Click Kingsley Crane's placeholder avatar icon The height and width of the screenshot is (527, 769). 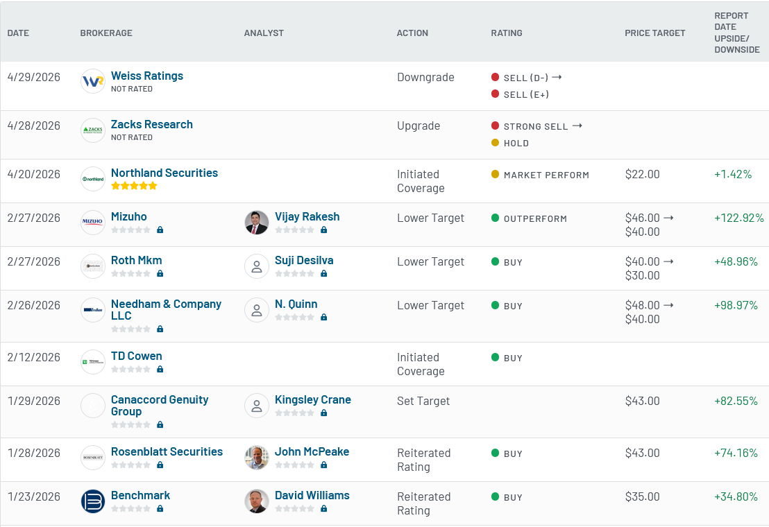(x=257, y=406)
